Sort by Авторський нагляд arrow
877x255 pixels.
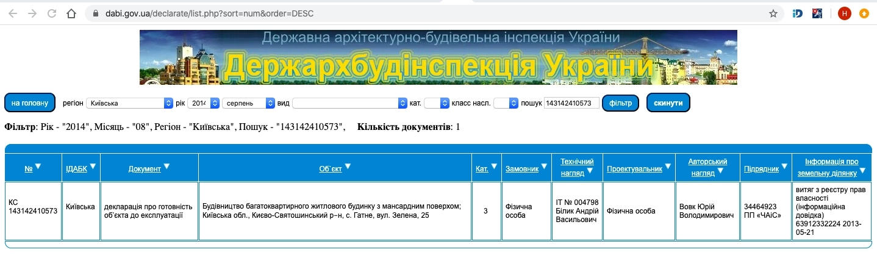point(720,171)
